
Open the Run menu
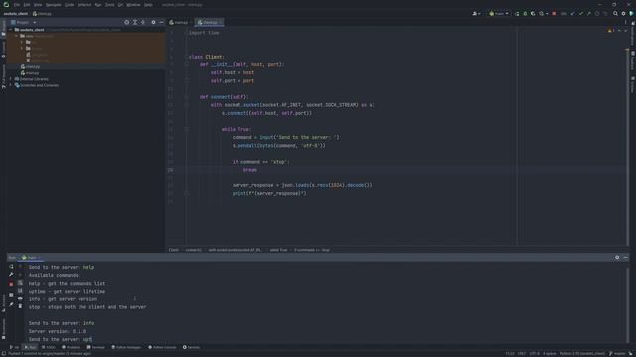tap(98, 5)
